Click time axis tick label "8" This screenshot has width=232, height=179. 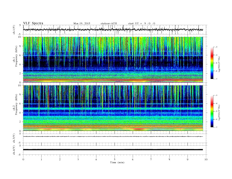point(169,159)
